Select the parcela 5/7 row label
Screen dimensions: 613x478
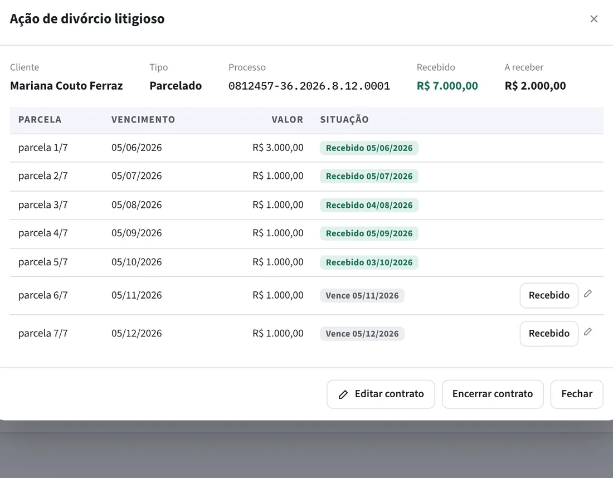click(43, 262)
